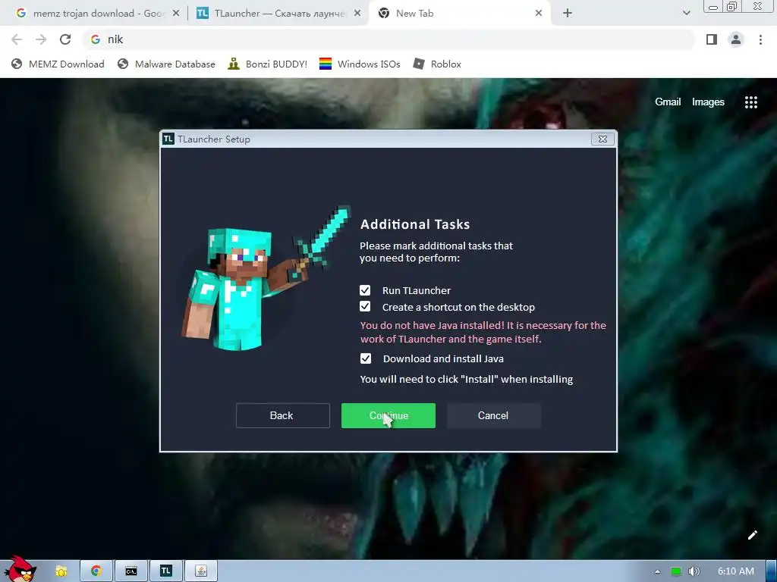Click the 6:10 AM clock
Viewport: 777px width, 582px height.
[736, 571]
